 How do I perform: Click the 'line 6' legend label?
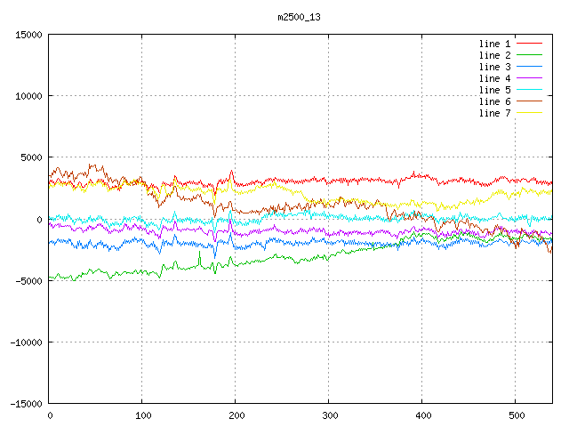tap(495, 101)
